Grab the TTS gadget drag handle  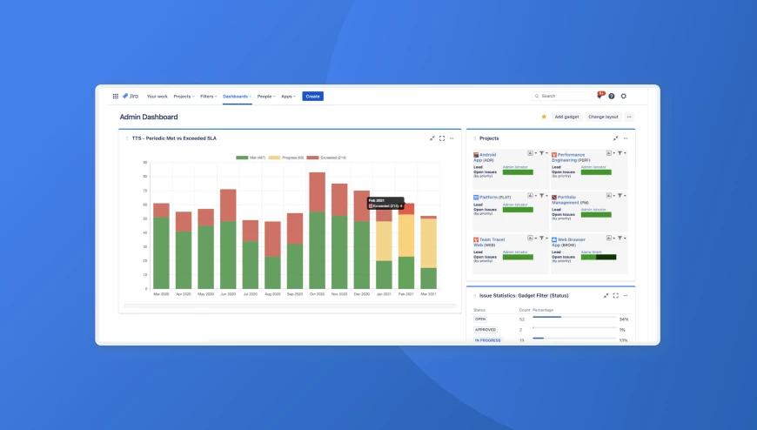(127, 138)
